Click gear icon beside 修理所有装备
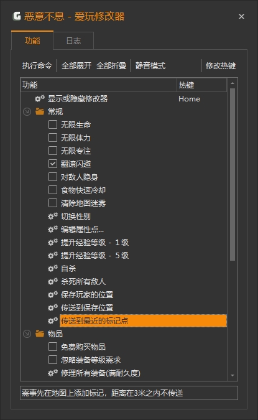Screen dimensions: 258x420 coord(53,373)
